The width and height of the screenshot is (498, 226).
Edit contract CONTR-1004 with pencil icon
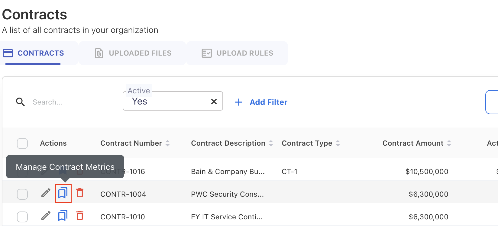point(46,193)
